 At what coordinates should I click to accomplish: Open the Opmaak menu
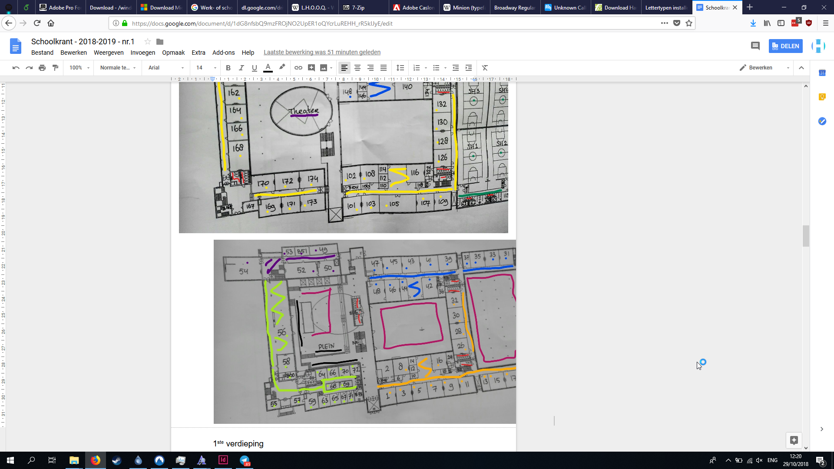173,53
